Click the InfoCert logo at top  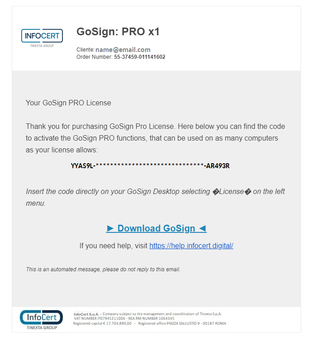pyautogui.click(x=42, y=38)
